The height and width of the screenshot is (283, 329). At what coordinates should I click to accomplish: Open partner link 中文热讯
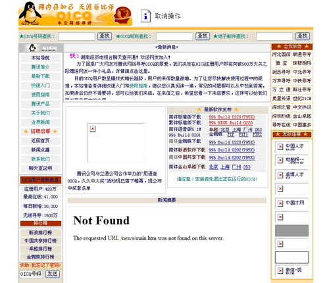(302, 107)
